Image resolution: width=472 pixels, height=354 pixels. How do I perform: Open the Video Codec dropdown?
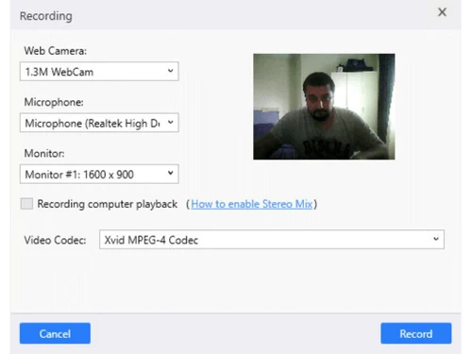(272, 240)
